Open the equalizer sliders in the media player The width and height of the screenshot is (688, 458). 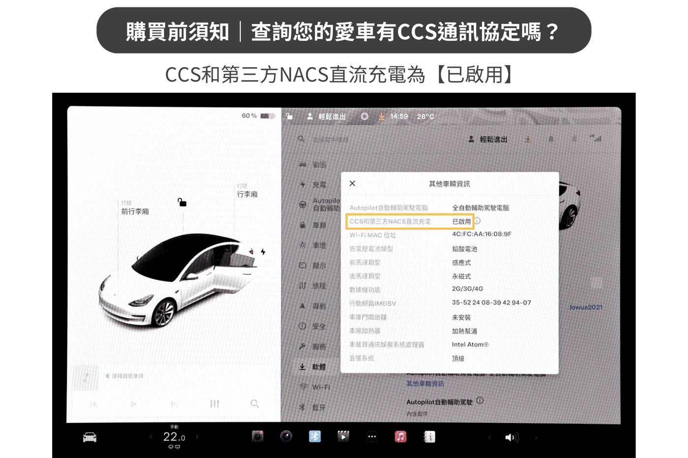point(214,404)
